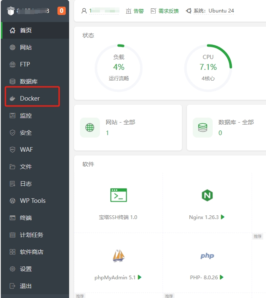Image resolution: width=266 pixels, height=298 pixels.
Task: Open the WAF sidebar item
Action: coord(26,150)
